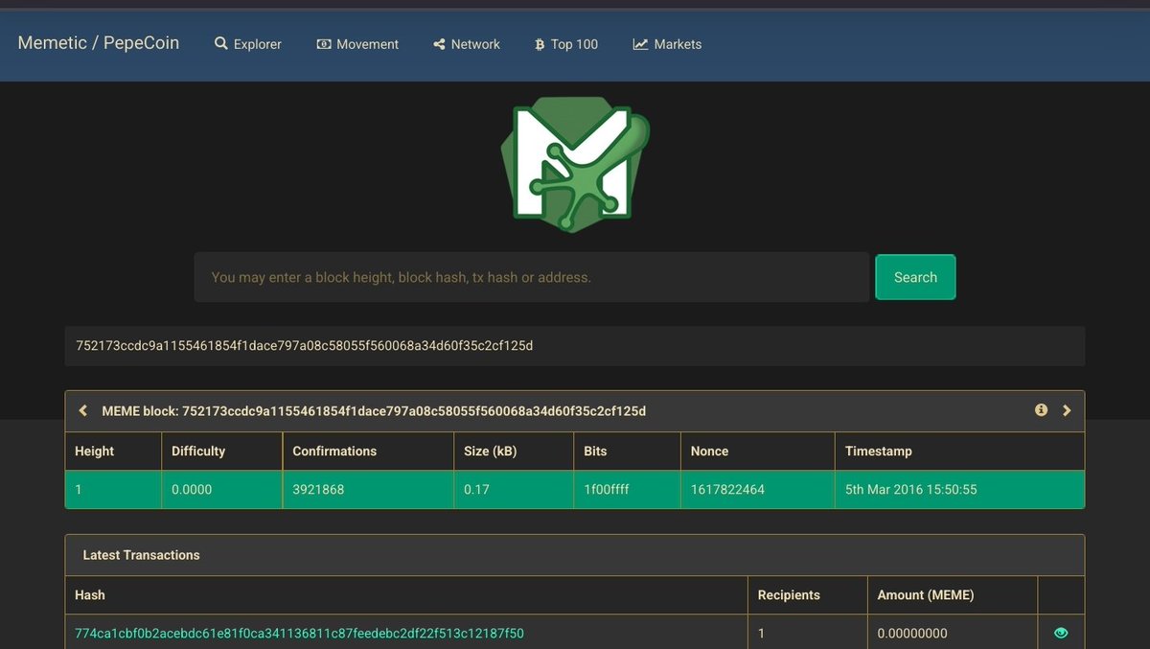The width and height of the screenshot is (1150, 649).
Task: Click the Nonce column header
Action: (x=709, y=451)
